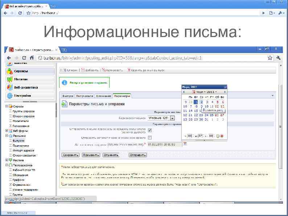Click the Отменить button
288x216 pixels.
pyautogui.click(x=111, y=155)
